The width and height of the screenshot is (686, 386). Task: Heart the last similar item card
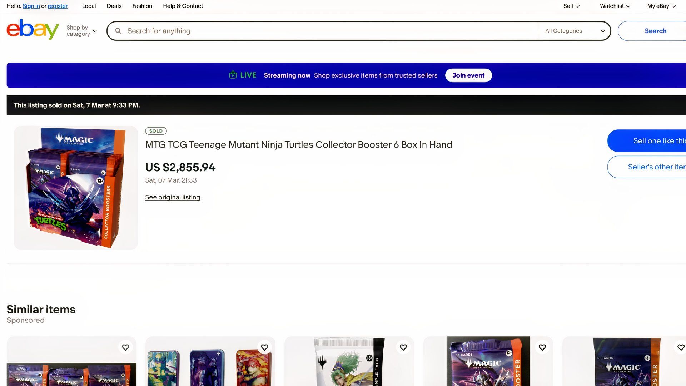click(681, 347)
